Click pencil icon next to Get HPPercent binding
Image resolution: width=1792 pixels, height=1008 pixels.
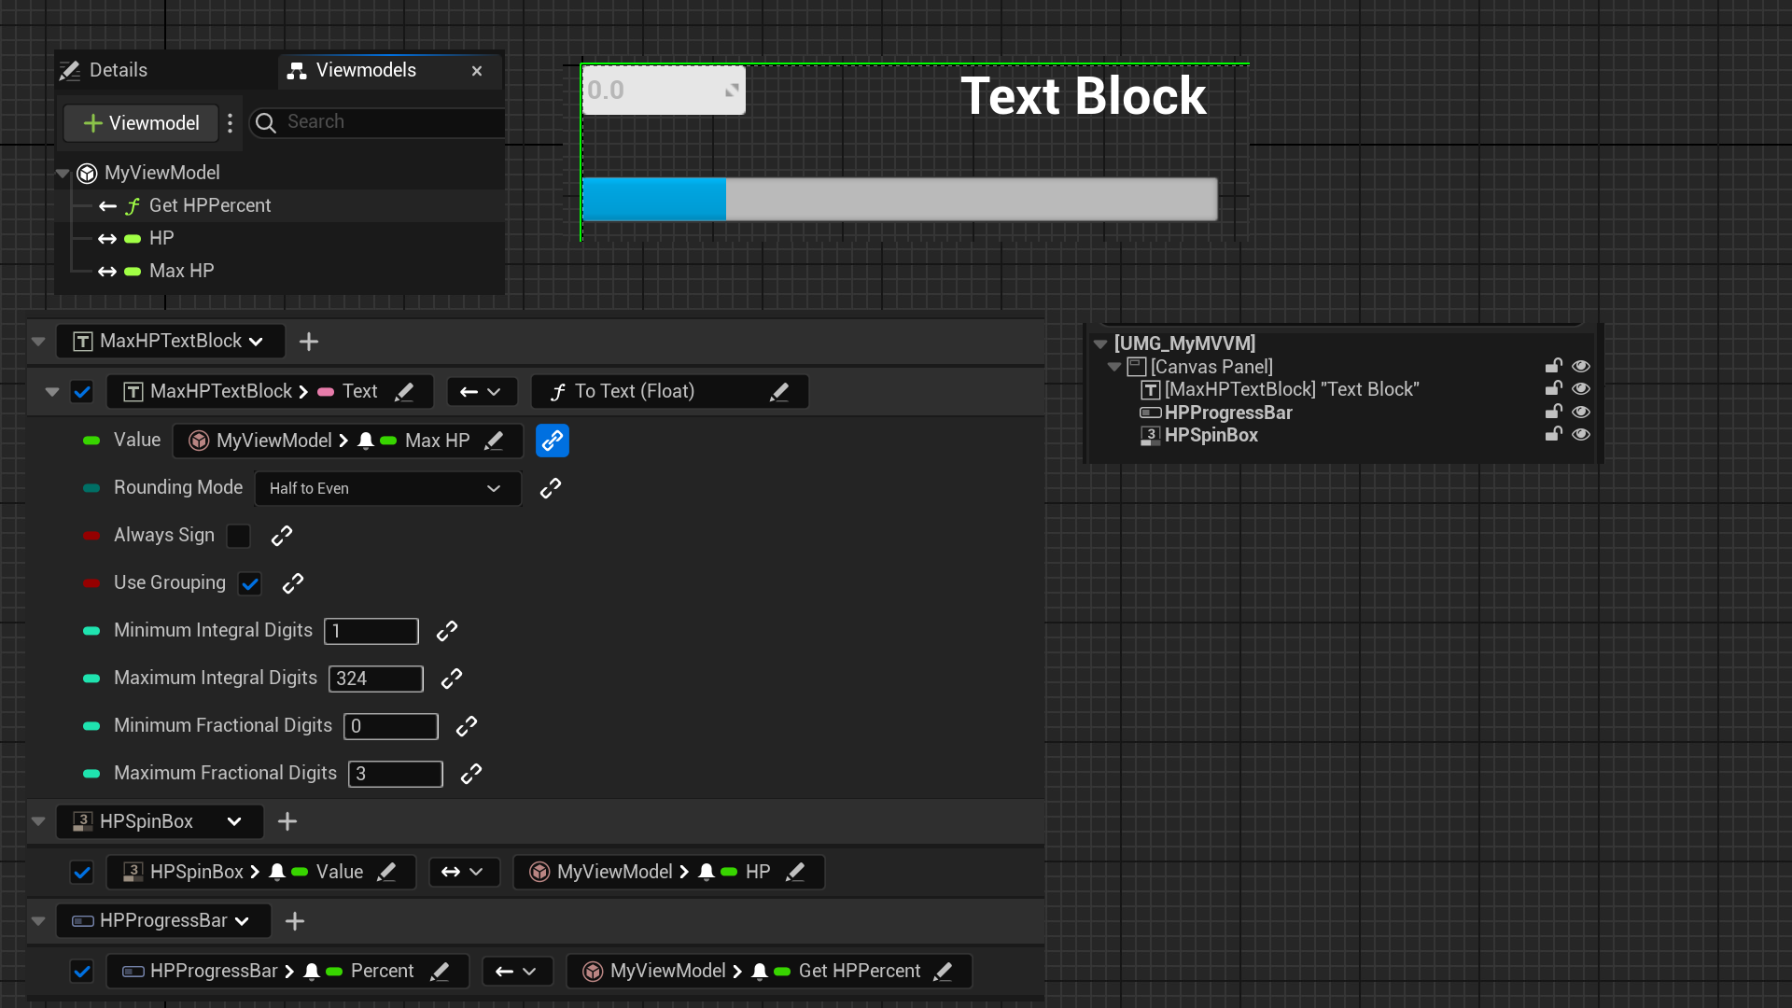tap(943, 972)
